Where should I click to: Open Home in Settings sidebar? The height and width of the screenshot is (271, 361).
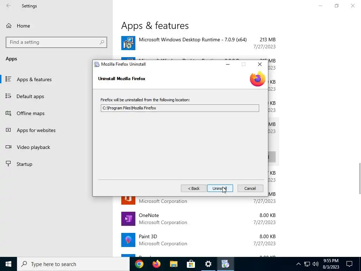coord(23,26)
